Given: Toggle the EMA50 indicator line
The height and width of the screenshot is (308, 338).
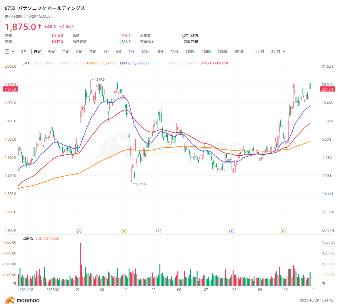Looking at the screenshot, I should coord(214,63).
